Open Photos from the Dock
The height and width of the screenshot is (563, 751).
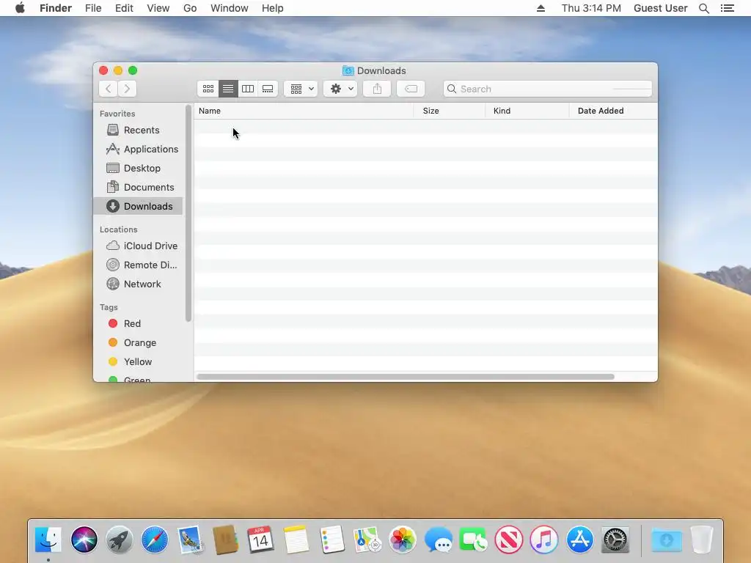[403, 540]
